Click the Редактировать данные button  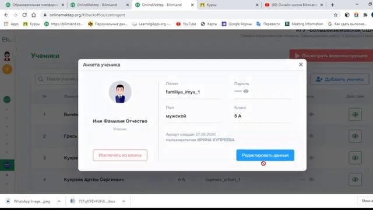(265, 155)
